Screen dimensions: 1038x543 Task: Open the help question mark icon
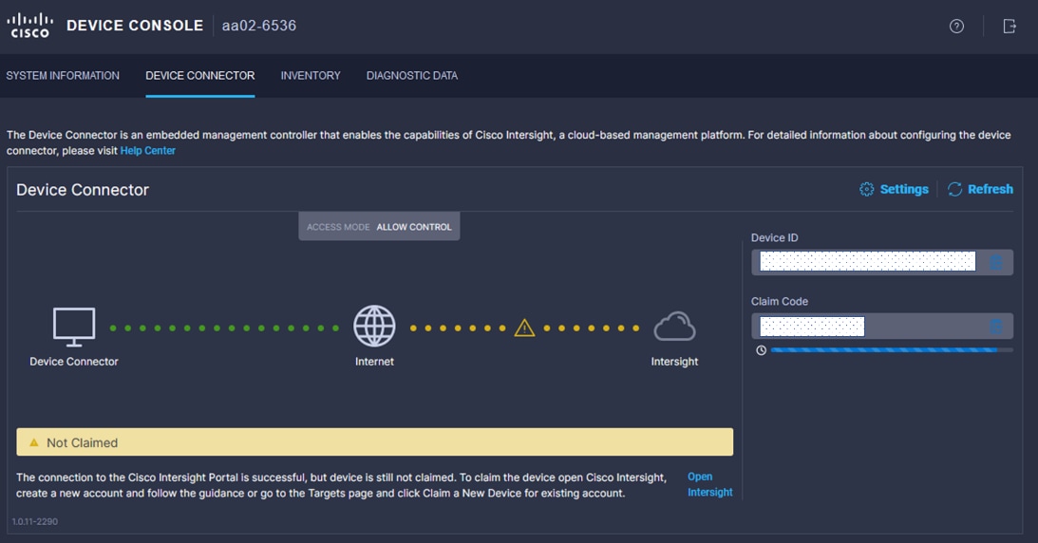pyautogui.click(x=956, y=27)
